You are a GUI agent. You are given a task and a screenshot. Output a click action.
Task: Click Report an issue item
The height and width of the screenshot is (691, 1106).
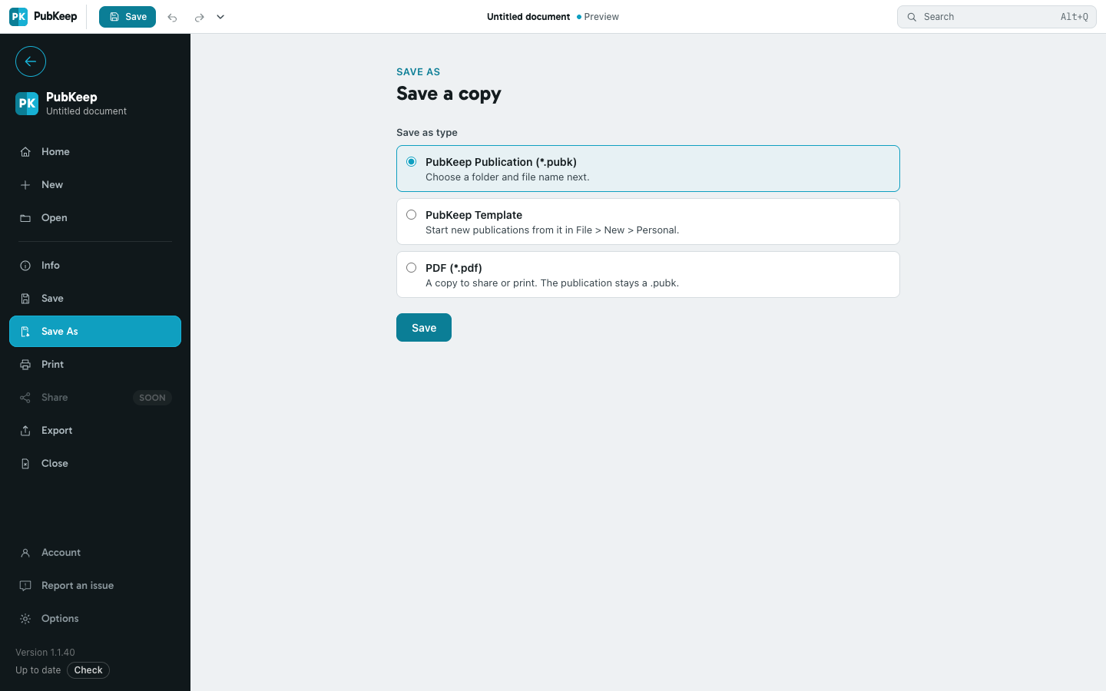[x=95, y=586]
